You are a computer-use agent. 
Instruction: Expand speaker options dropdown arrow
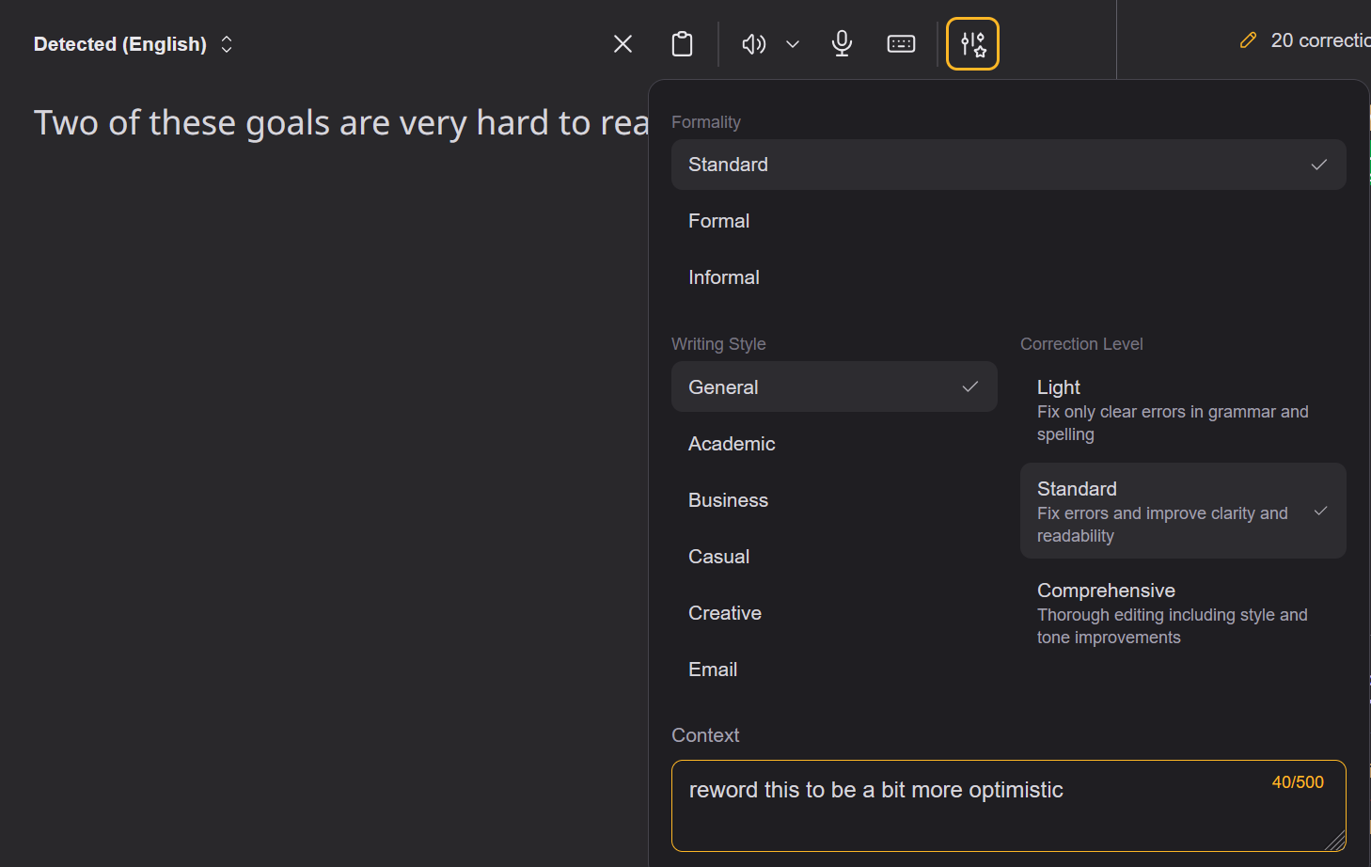pyautogui.click(x=793, y=44)
